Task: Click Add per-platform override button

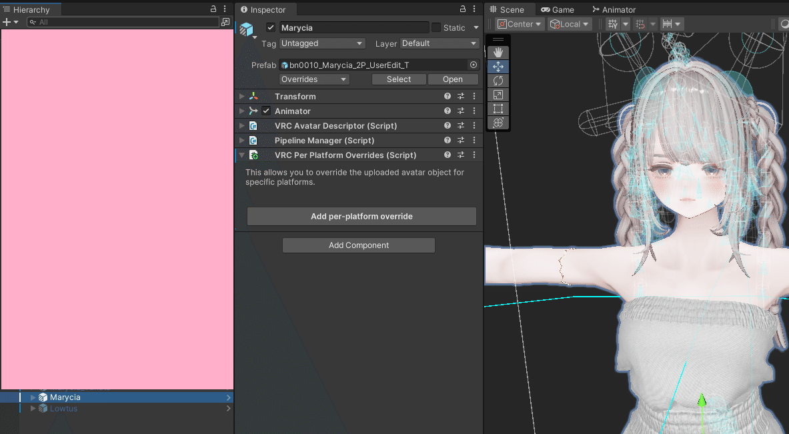Action: (361, 216)
